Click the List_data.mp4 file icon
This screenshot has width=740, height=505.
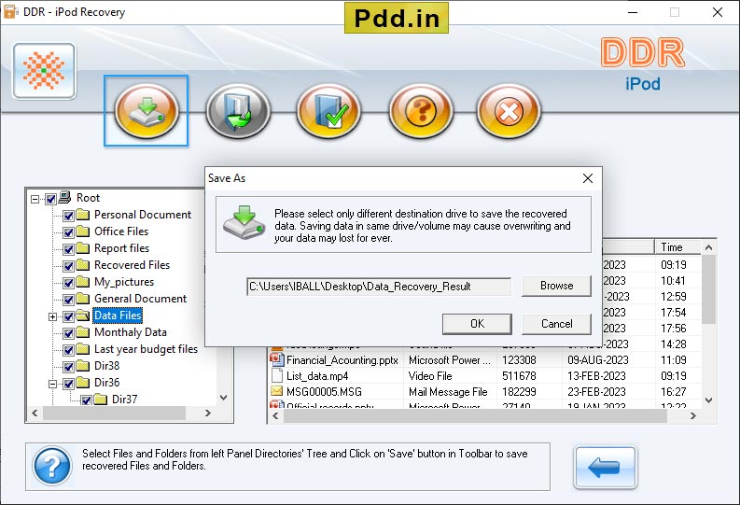tap(276, 375)
